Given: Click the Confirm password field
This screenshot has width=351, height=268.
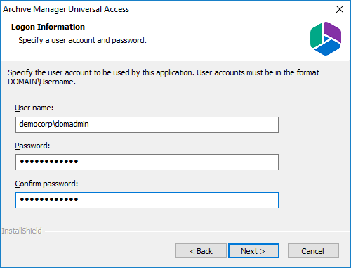Looking at the screenshot, I should coord(147,200).
